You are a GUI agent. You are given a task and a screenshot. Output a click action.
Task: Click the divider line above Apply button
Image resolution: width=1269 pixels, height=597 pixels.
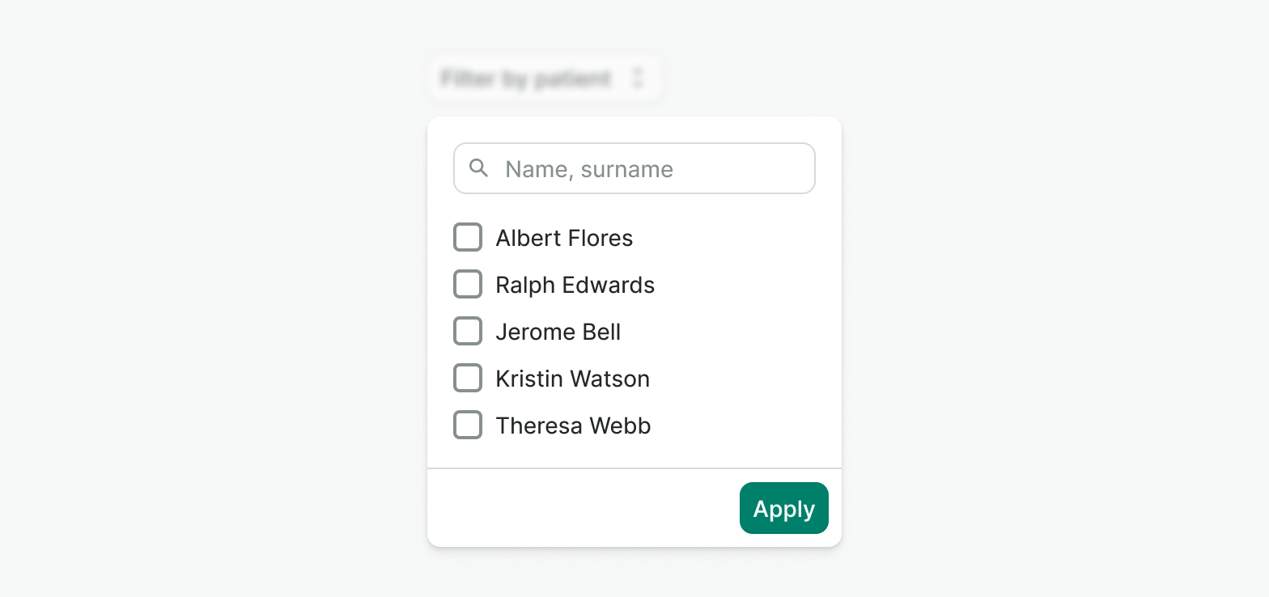pos(634,468)
